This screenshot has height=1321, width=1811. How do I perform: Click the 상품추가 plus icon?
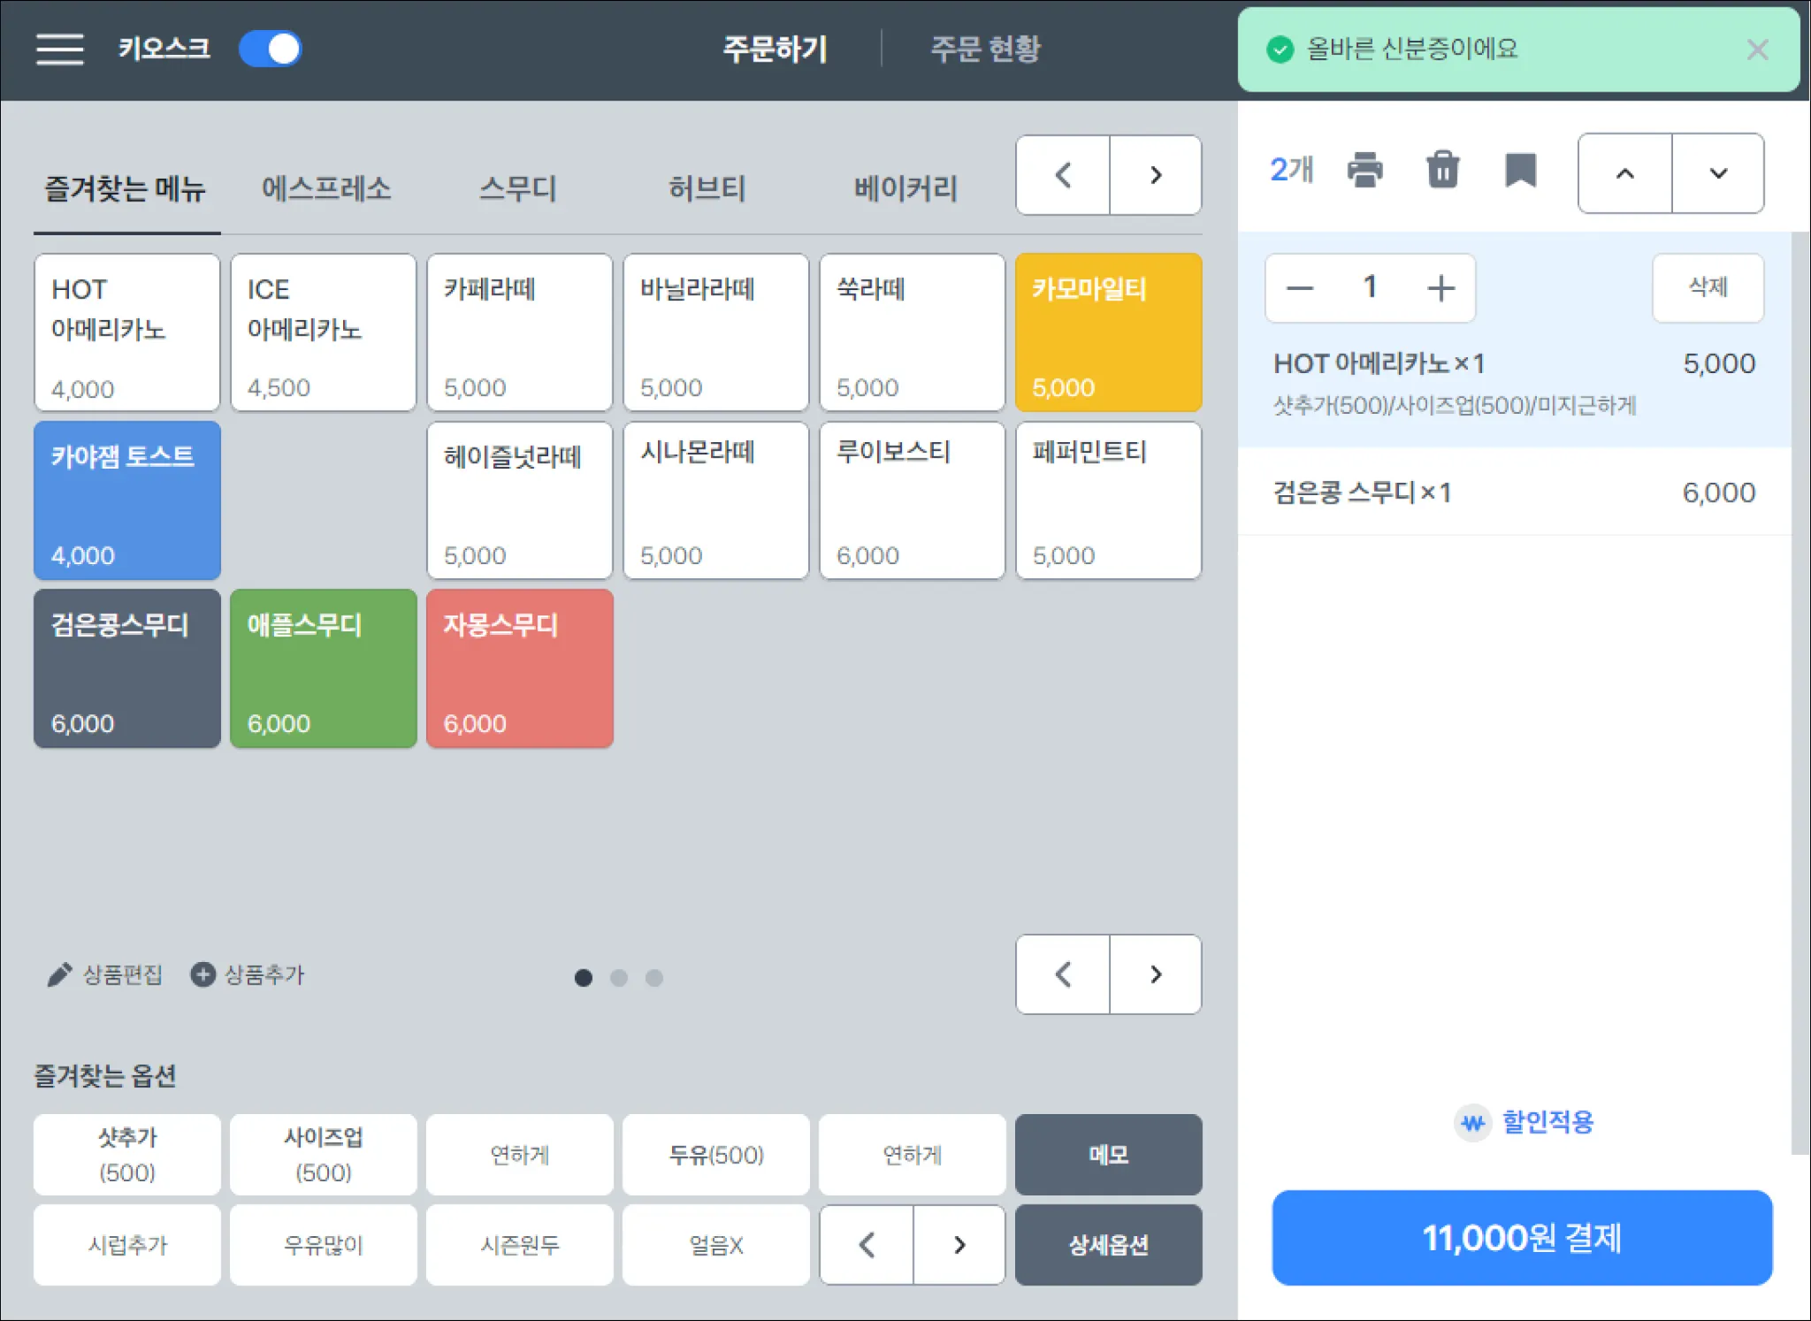click(202, 974)
